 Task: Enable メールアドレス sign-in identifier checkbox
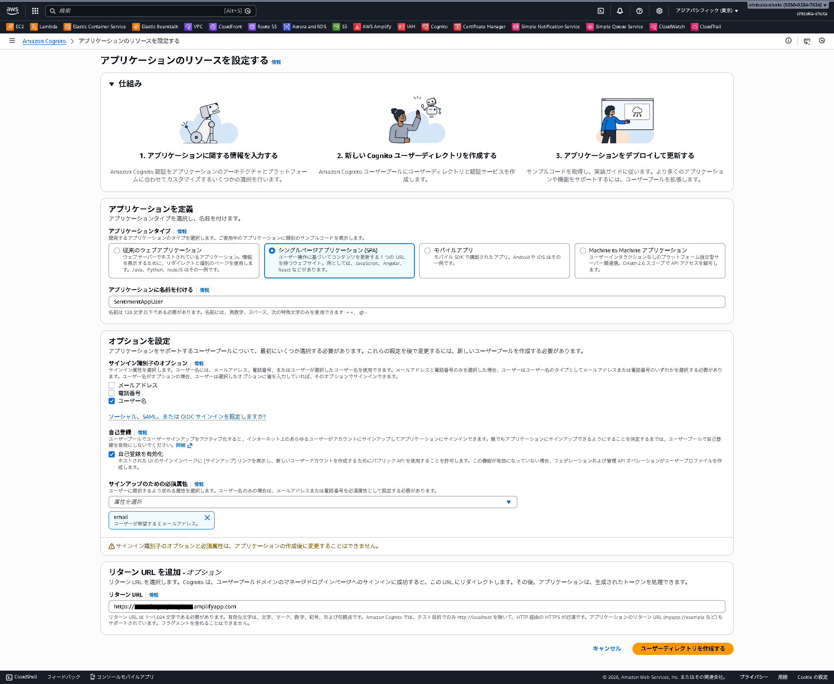pos(112,385)
